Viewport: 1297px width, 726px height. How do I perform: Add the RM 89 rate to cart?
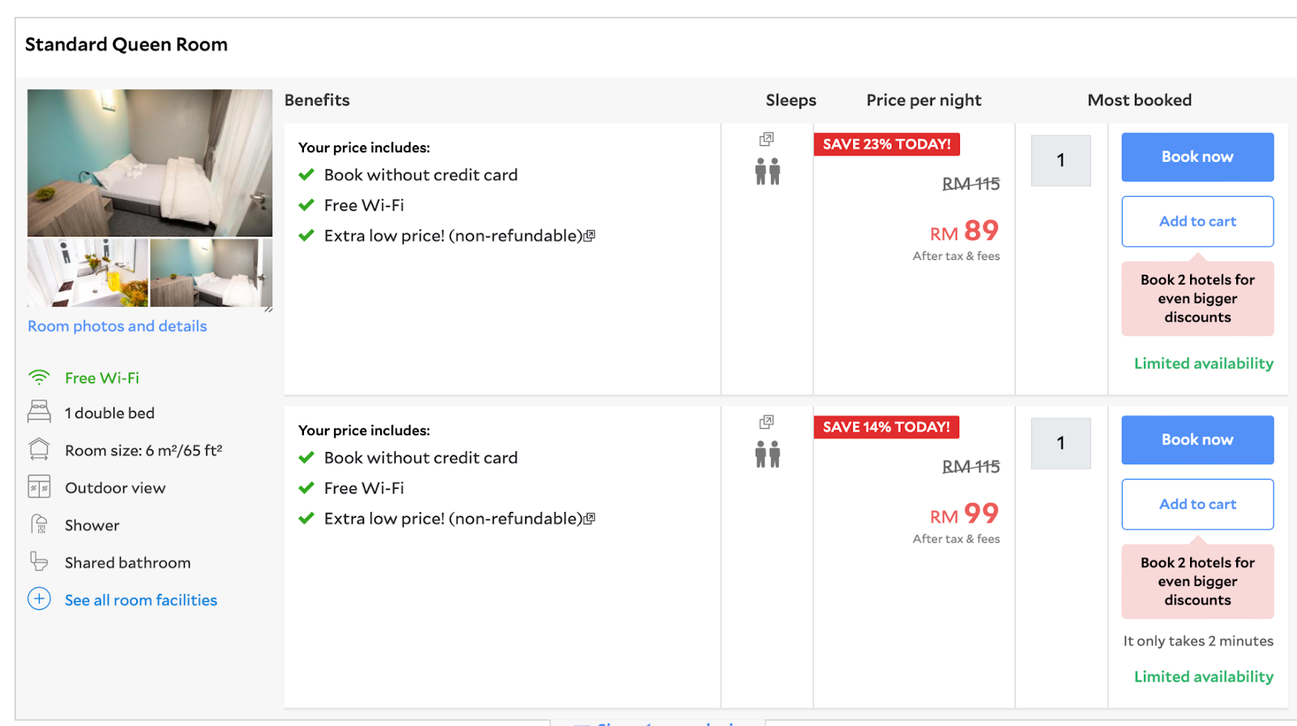[1197, 221]
